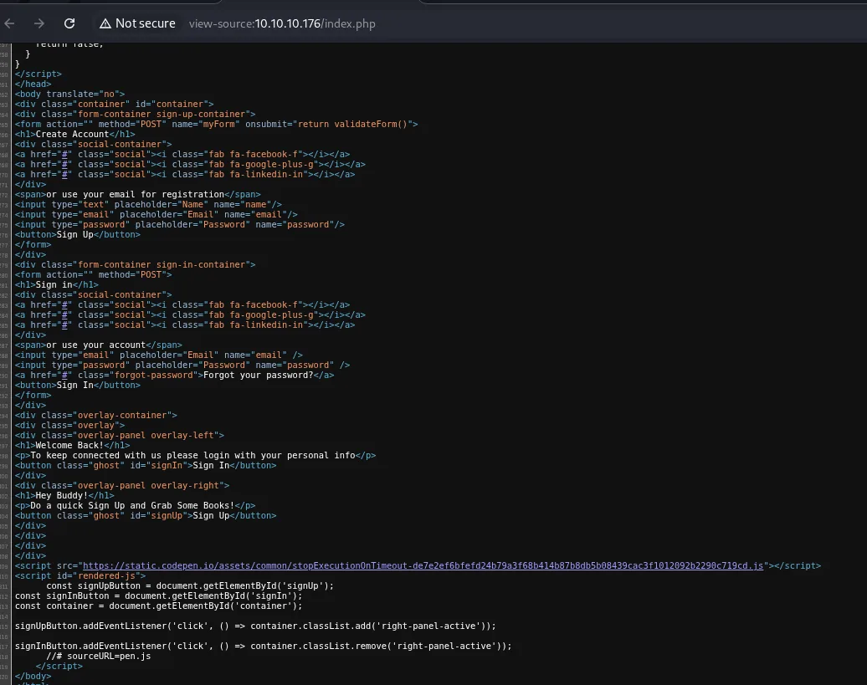Select the 'or use your account' span line

tap(99, 345)
